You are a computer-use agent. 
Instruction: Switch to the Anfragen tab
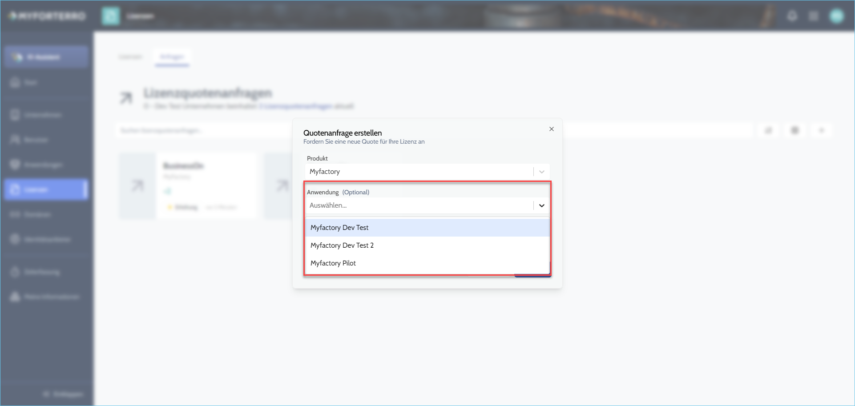[x=172, y=57]
